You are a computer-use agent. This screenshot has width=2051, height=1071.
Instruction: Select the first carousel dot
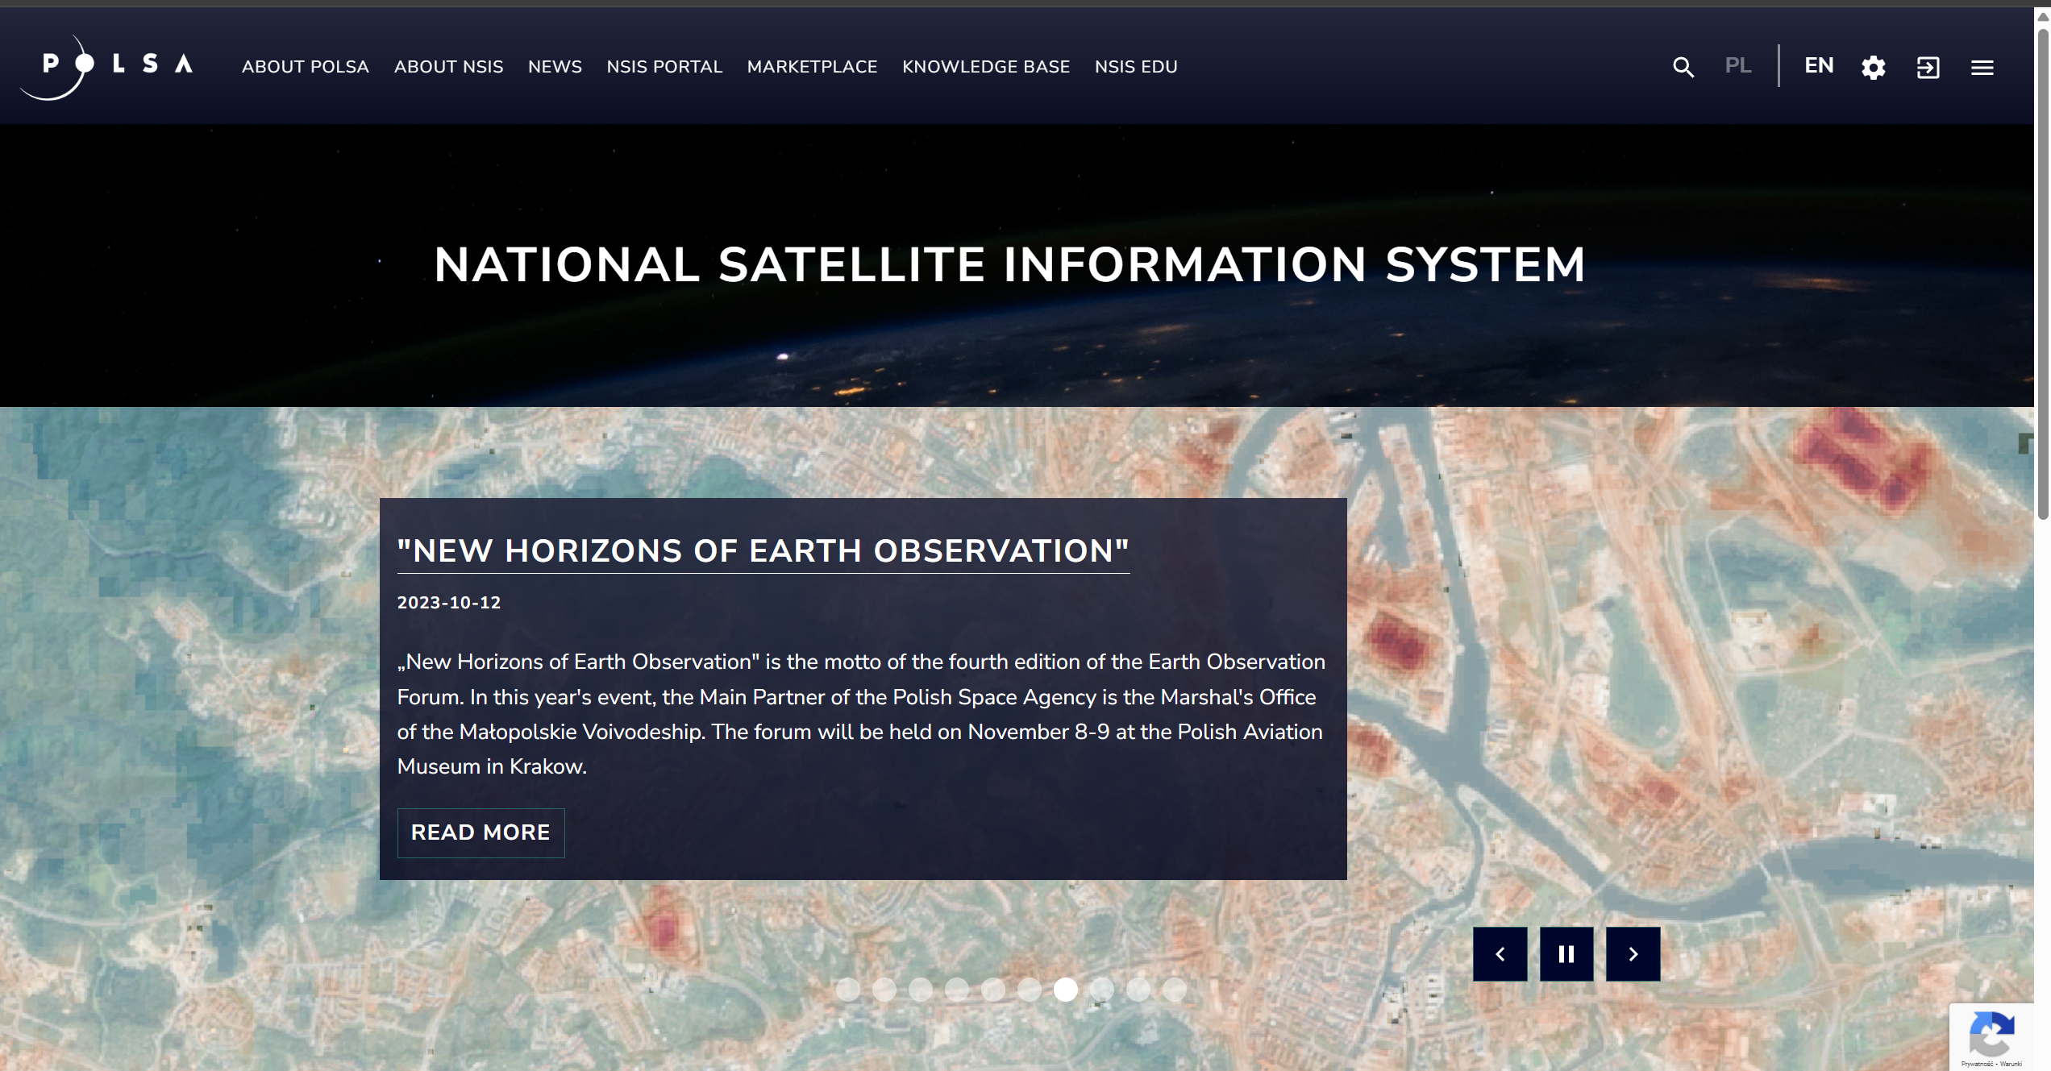847,990
